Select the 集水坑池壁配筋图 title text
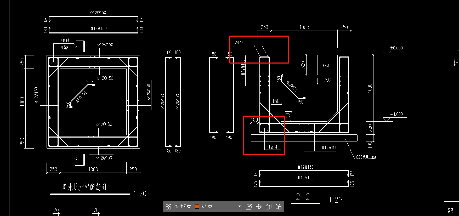The height and width of the screenshot is (216, 459). [84, 187]
